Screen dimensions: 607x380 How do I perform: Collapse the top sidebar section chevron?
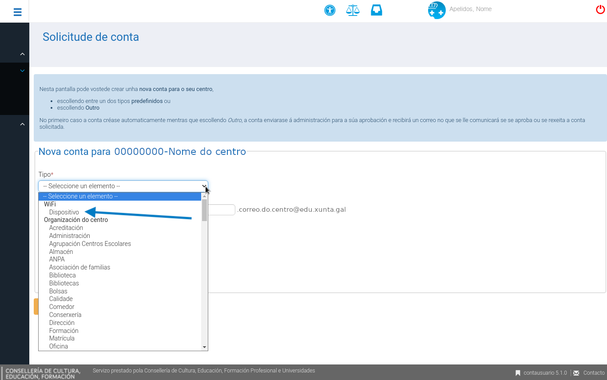point(21,53)
